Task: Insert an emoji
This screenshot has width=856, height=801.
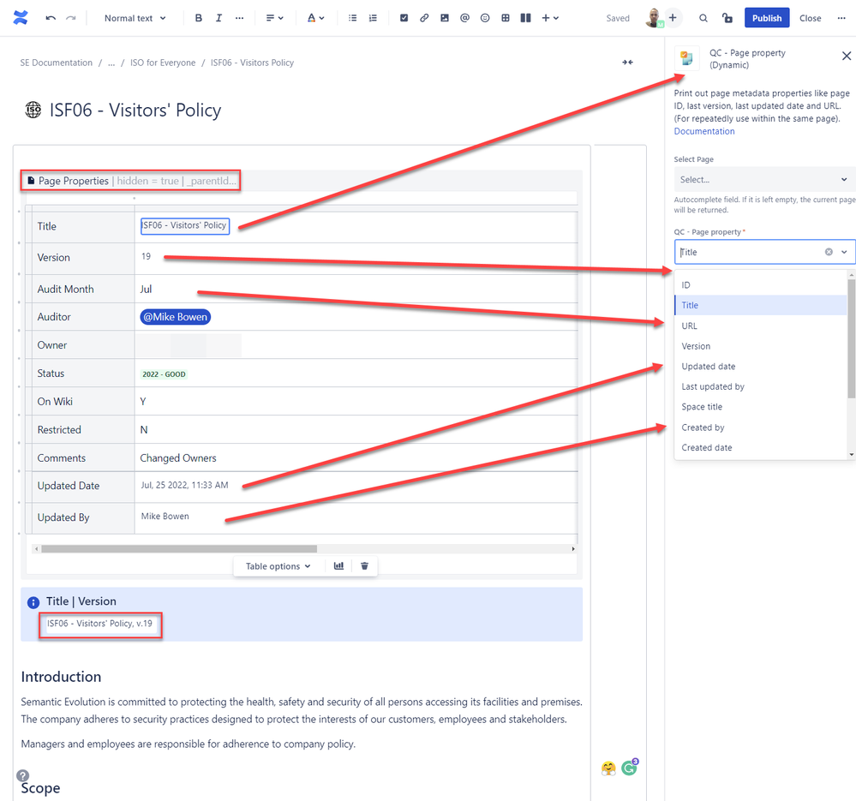Action: point(485,18)
